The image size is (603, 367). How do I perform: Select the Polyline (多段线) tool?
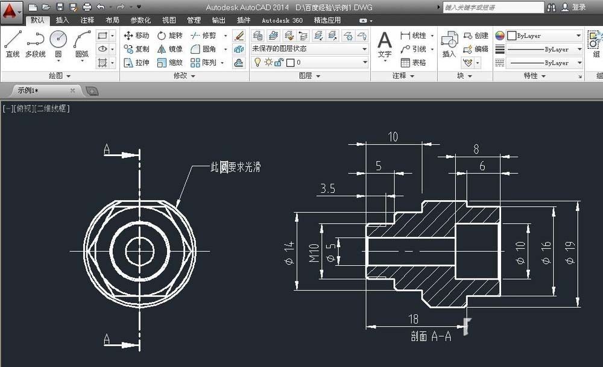click(x=36, y=45)
